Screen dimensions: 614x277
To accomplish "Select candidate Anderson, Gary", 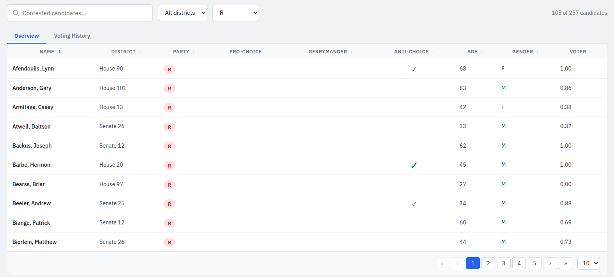I will pyautogui.click(x=32, y=88).
